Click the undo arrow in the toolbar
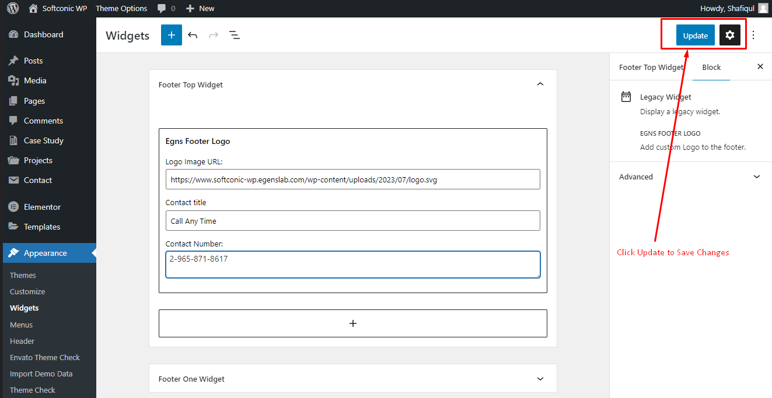This screenshot has height=398, width=772. tap(193, 35)
